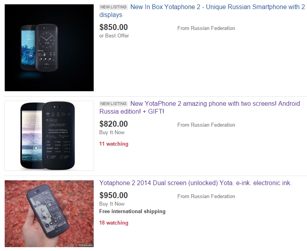Click the $820.00 price

pyautogui.click(x=114, y=124)
